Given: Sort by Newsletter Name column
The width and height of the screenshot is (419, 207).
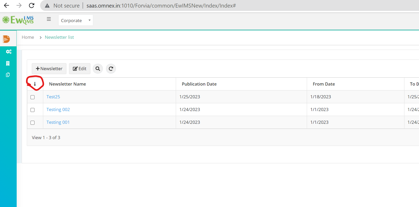Looking at the screenshot, I should [x=67, y=84].
